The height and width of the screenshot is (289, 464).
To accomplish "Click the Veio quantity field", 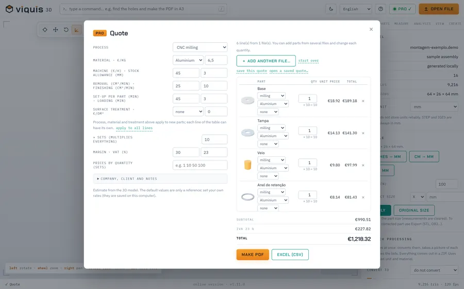I will [308, 162].
